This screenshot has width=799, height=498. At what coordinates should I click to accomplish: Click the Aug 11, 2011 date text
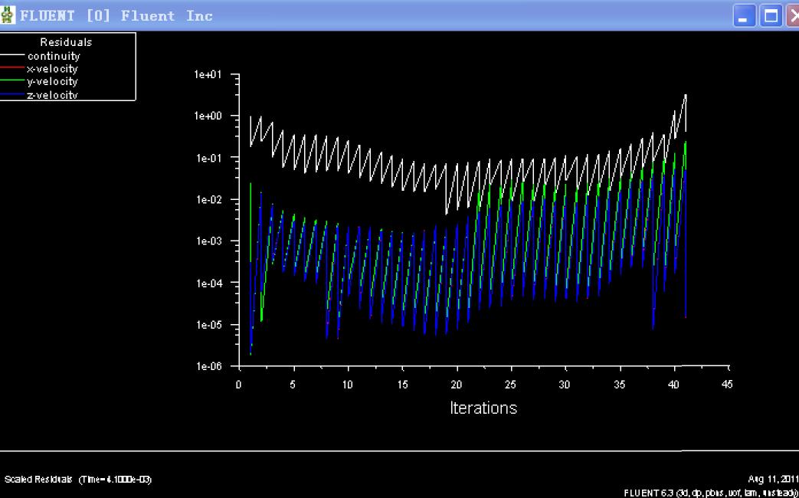click(x=774, y=479)
